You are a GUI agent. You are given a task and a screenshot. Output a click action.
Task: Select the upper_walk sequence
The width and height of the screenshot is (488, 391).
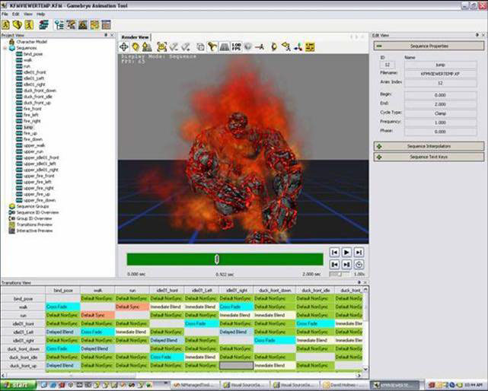34,145
